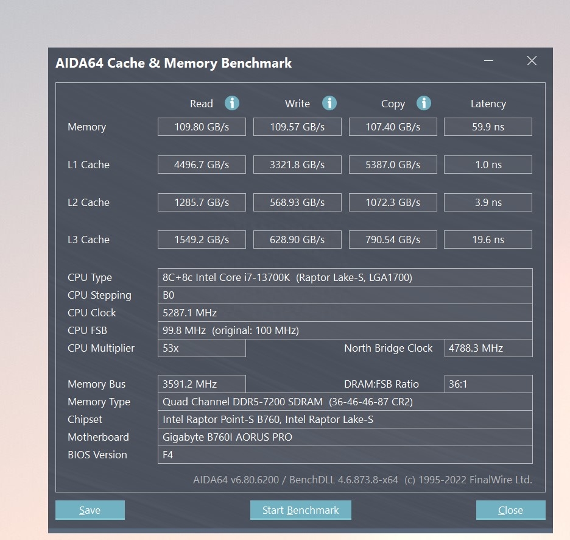Click L2 Cache Latency value 3.9 ns

[488, 202]
